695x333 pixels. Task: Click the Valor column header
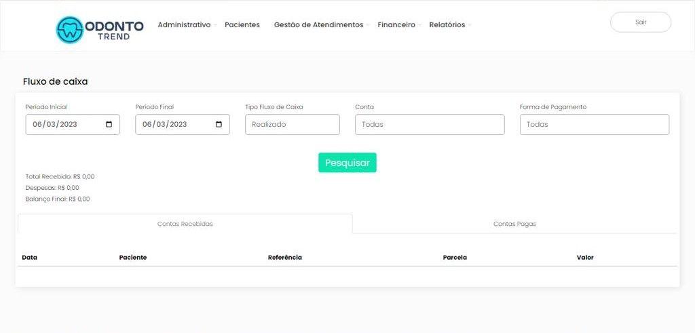tap(585, 258)
